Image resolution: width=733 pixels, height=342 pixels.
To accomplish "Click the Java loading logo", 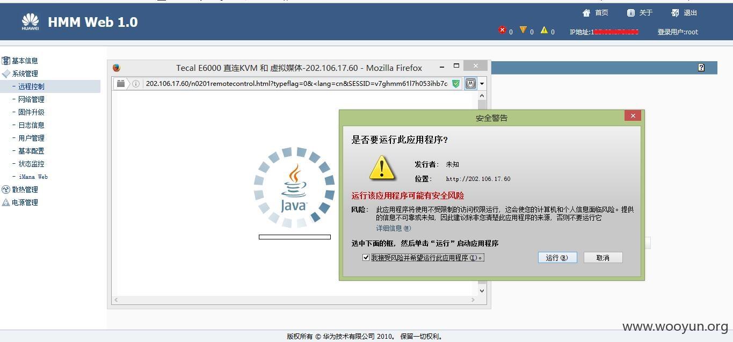I will pyautogui.click(x=294, y=187).
